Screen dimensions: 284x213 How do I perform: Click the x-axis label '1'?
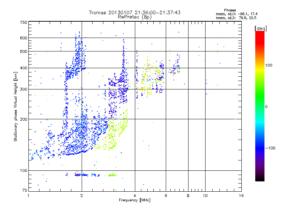pyautogui.click(x=29, y=196)
